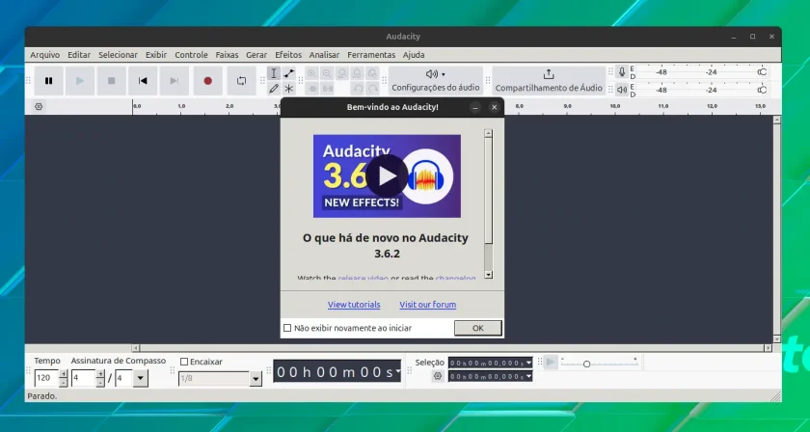Viewport: 810px width, 432px height.
Task: Click the Undo arrow icon
Action: click(358, 89)
